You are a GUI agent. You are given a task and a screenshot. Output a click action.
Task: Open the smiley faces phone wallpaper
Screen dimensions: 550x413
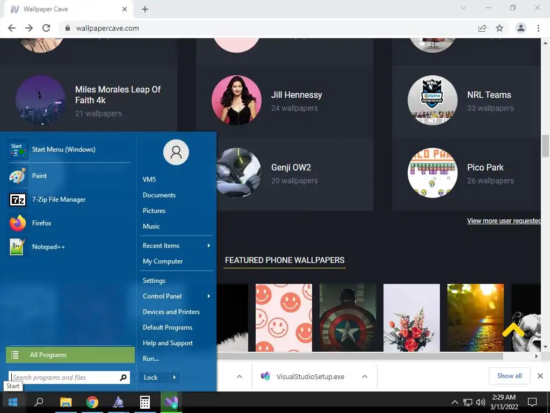pos(284,318)
